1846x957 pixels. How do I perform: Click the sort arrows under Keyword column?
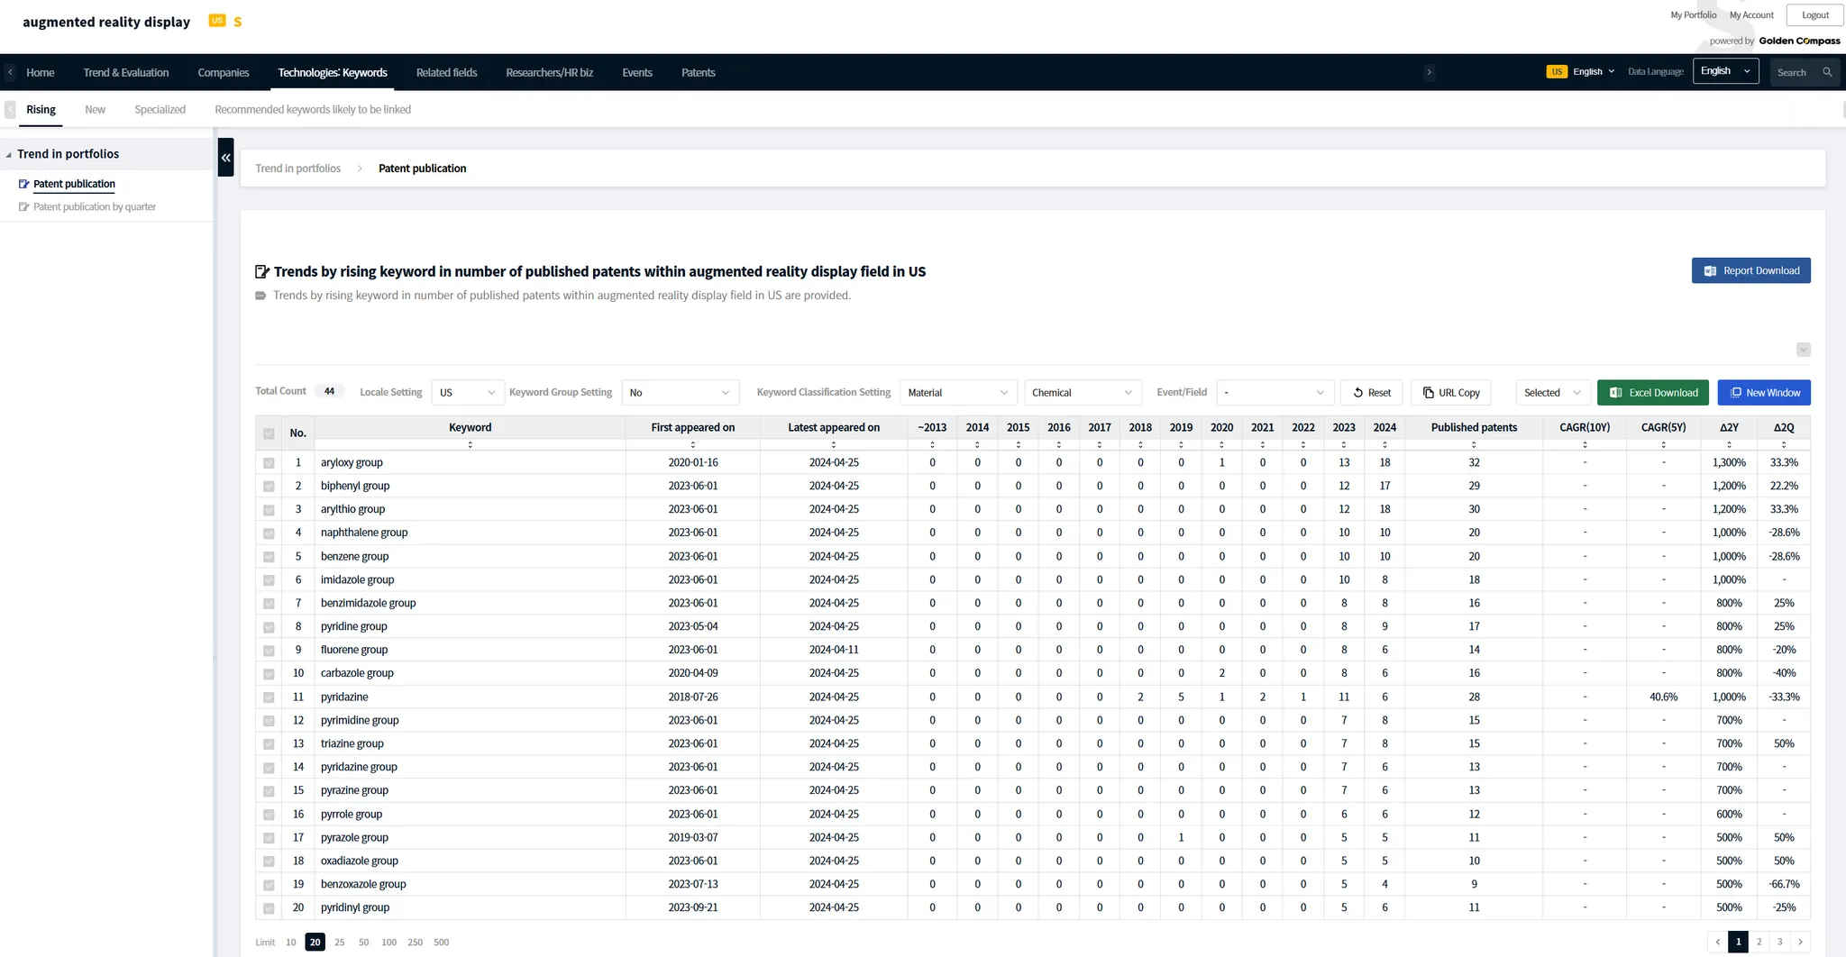click(470, 444)
